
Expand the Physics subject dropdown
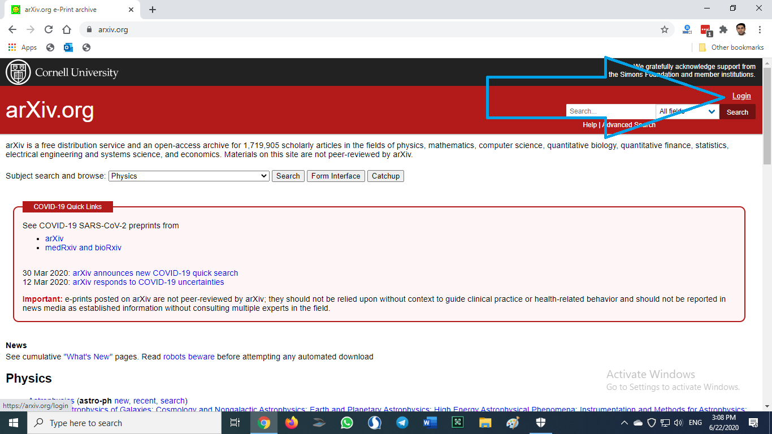[189, 176]
